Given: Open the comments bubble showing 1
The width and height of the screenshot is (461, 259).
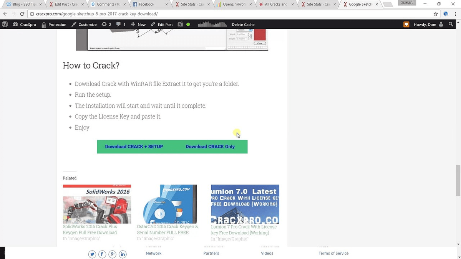Looking at the screenshot, I should pyautogui.click(x=119, y=24).
